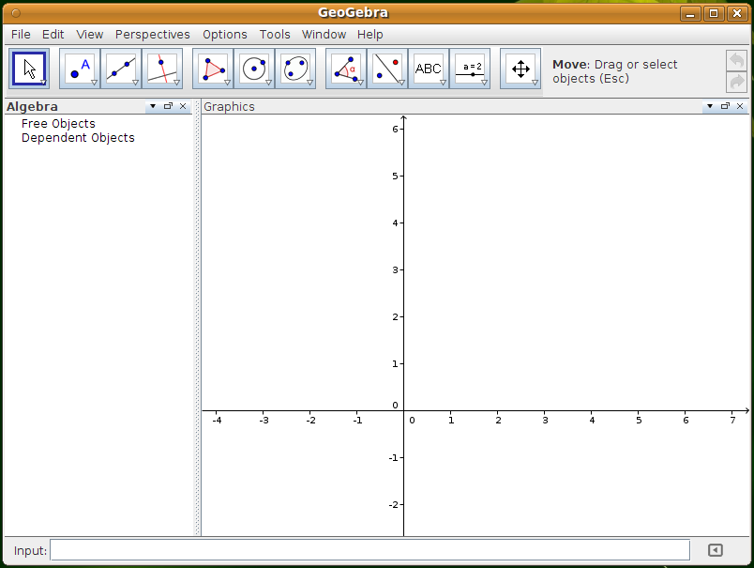Select the Angle tool
The height and width of the screenshot is (568, 754).
pyautogui.click(x=346, y=69)
